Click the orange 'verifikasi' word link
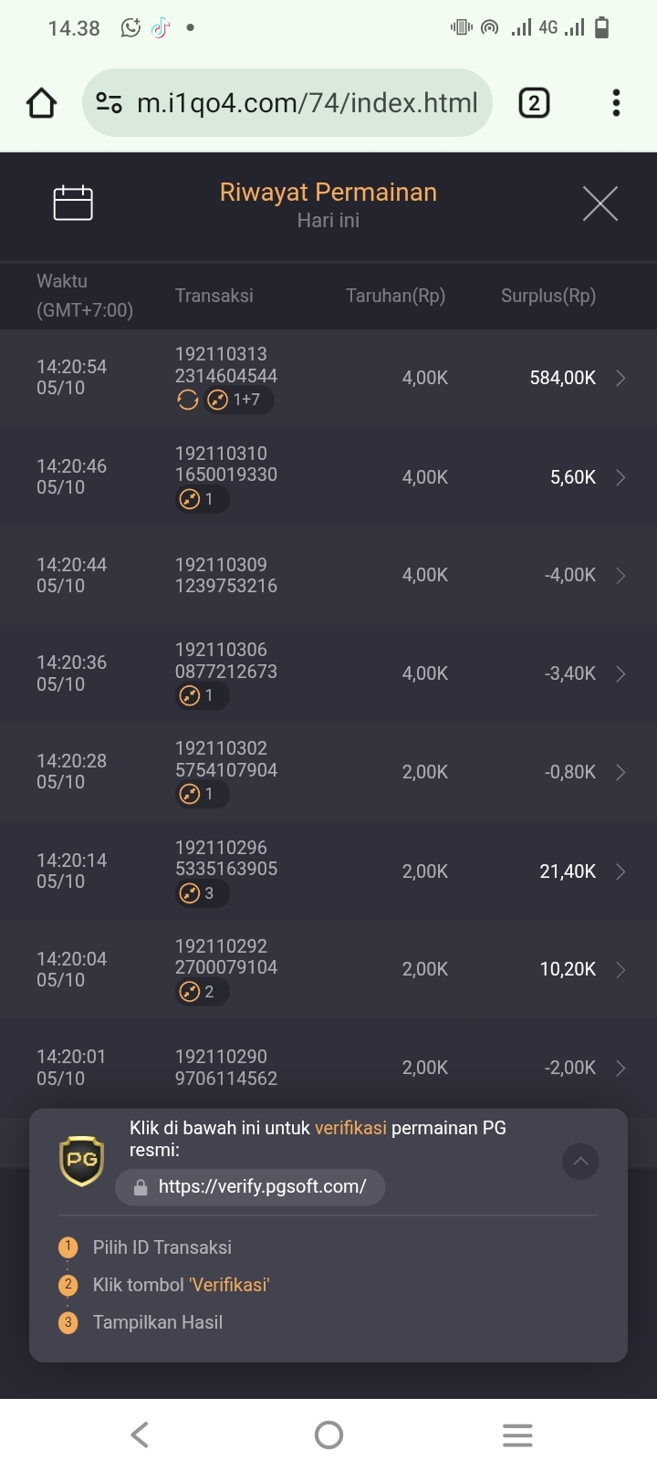This screenshot has height=1471, width=657. click(x=350, y=1128)
